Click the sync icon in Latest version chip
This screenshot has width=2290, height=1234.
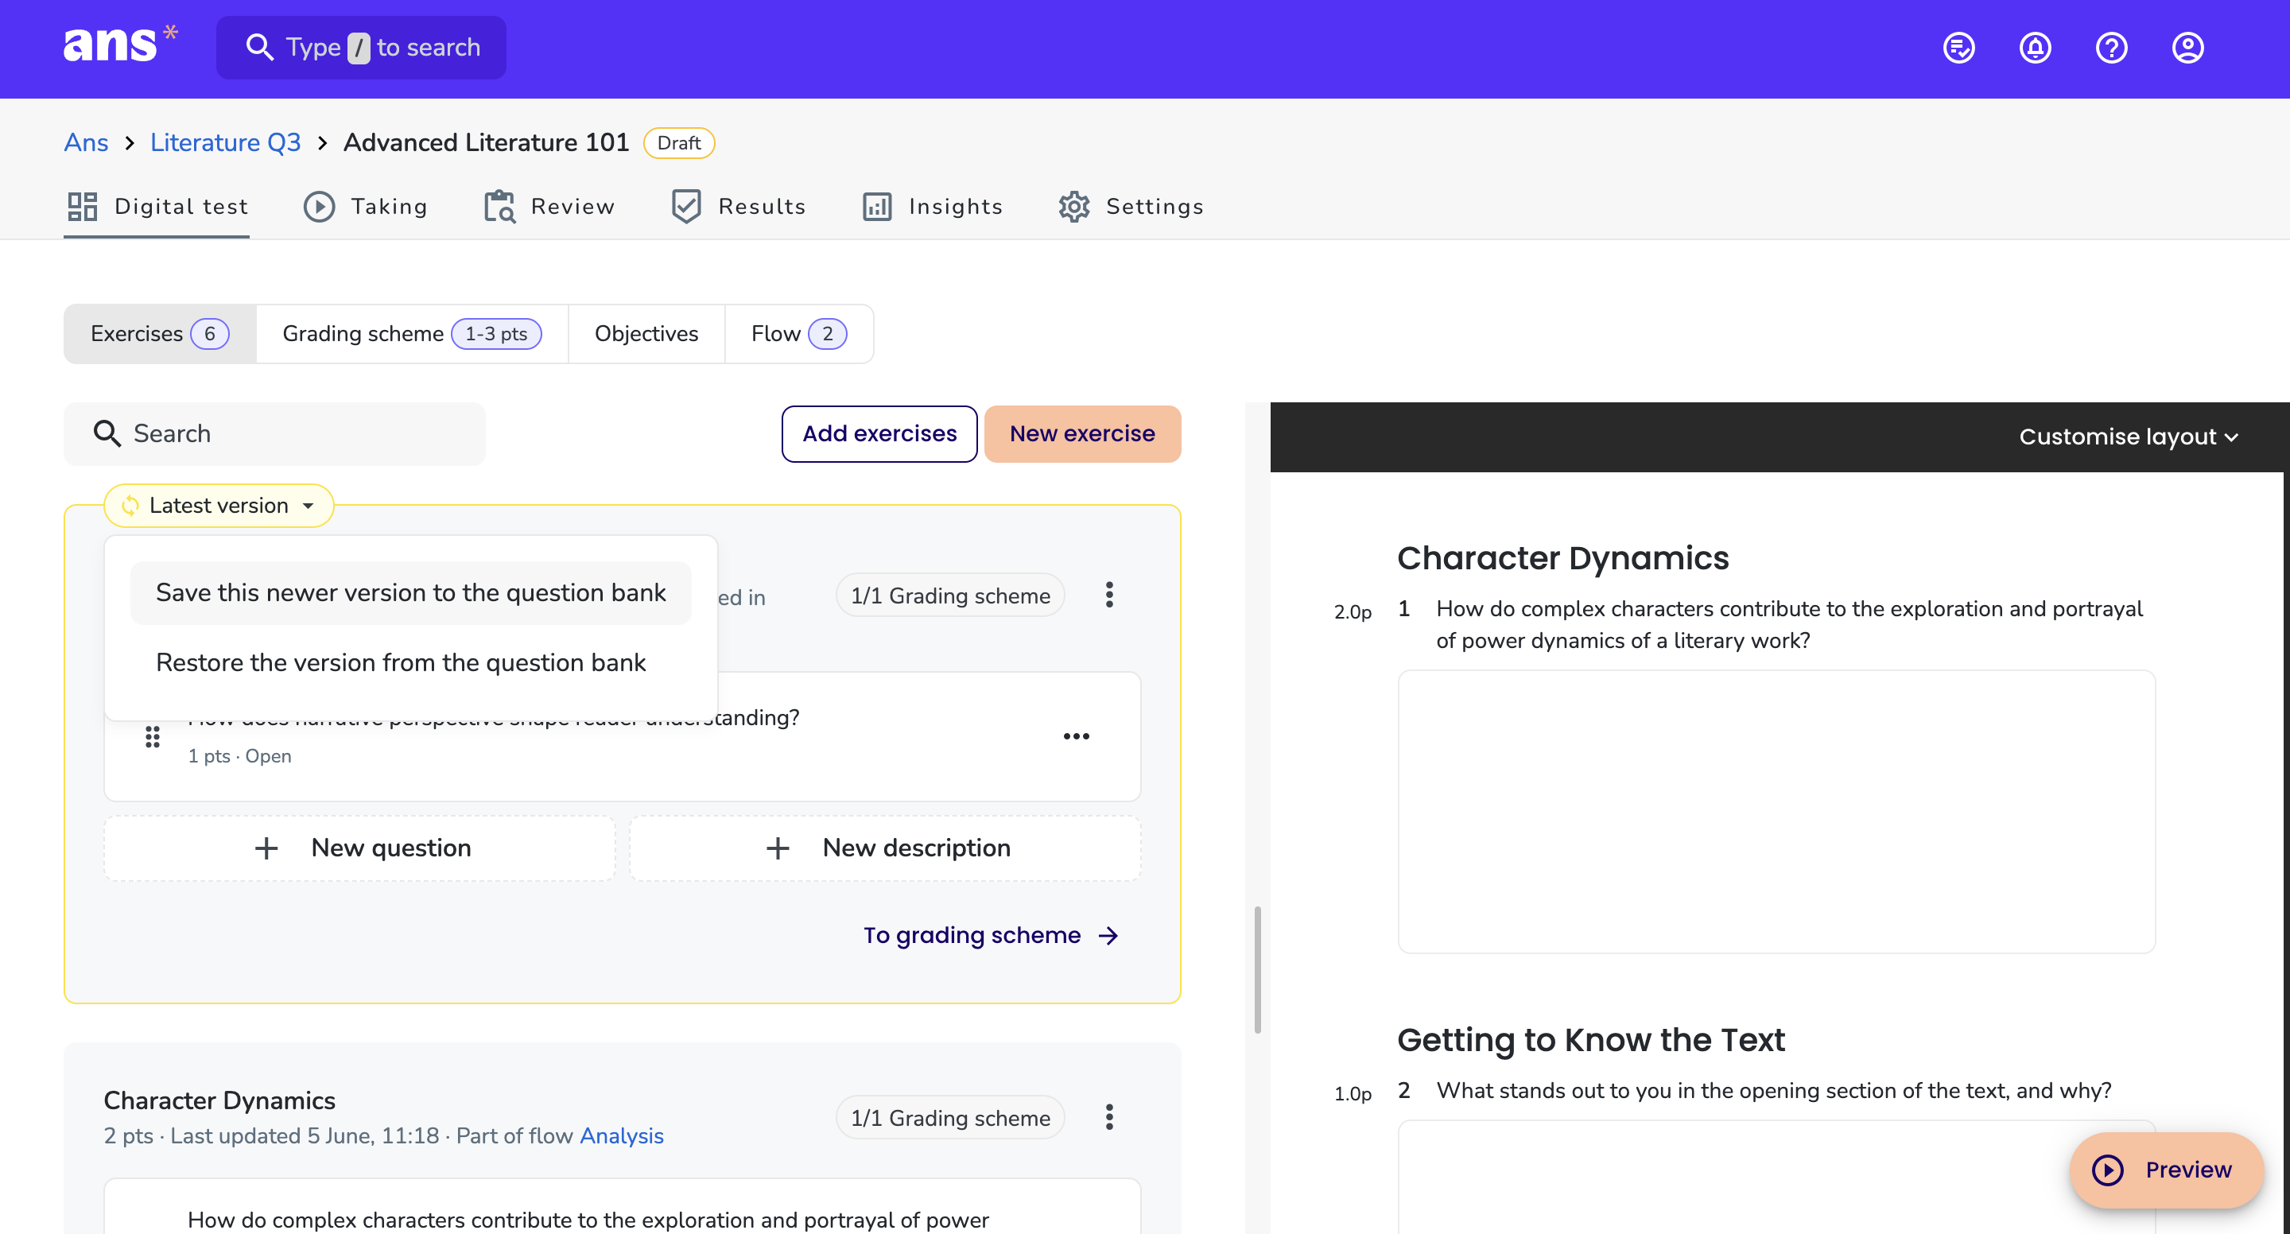pos(130,505)
